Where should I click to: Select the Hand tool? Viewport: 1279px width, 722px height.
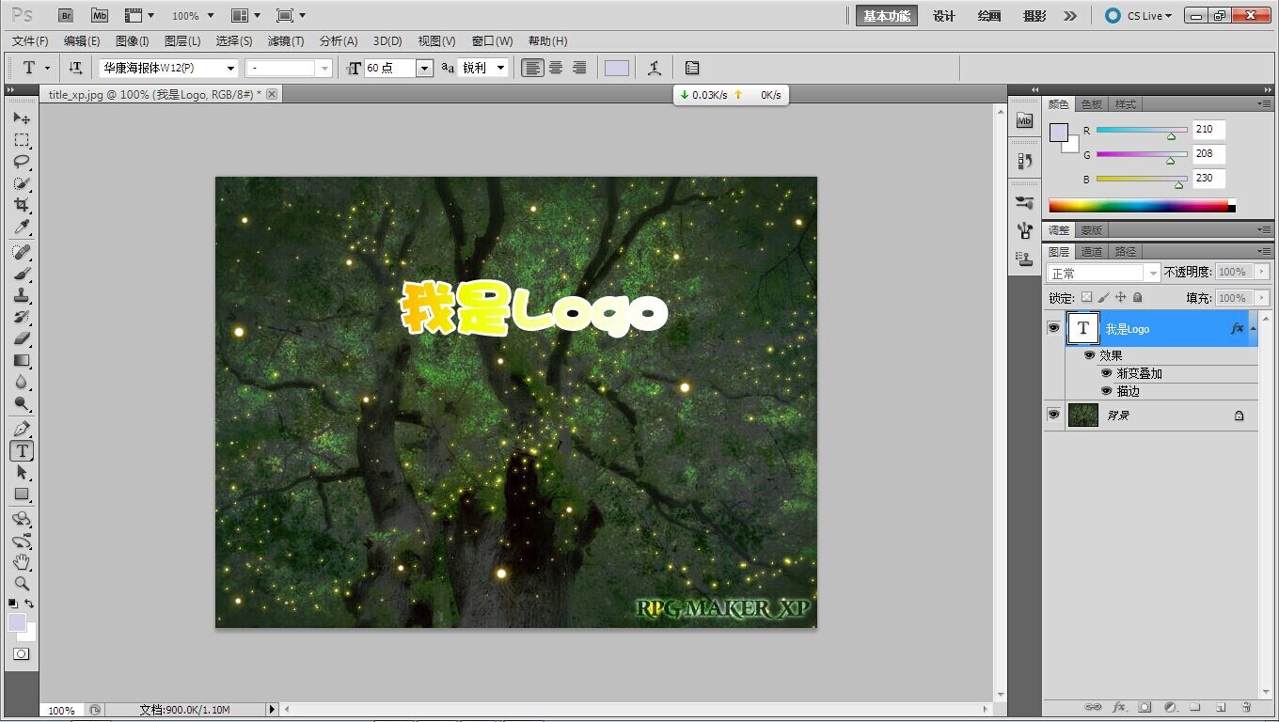point(22,562)
